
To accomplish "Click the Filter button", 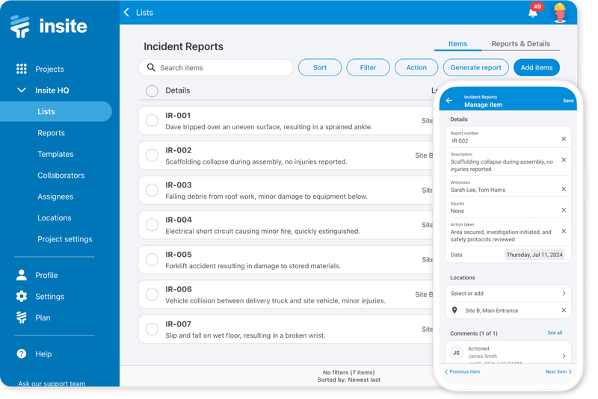I will (x=368, y=67).
